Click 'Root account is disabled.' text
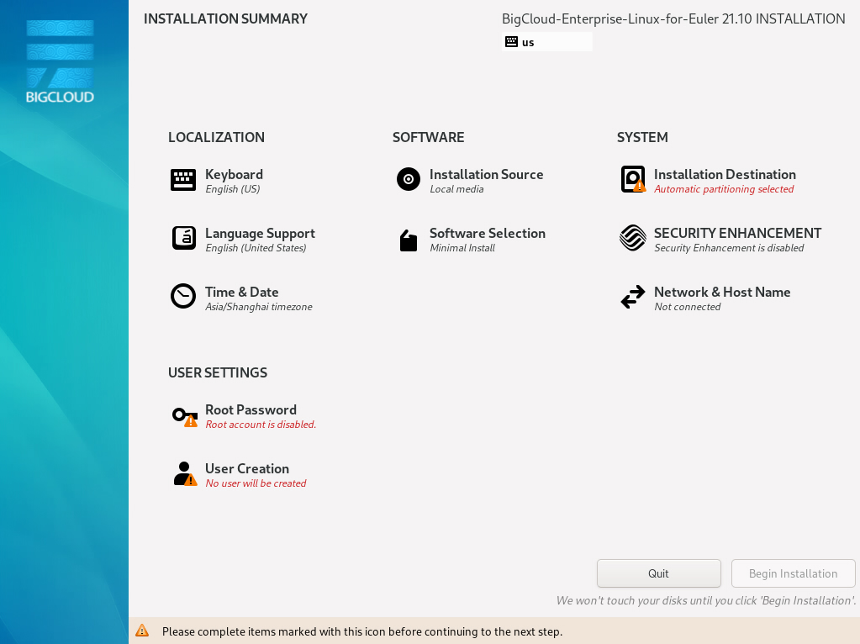Image resolution: width=860 pixels, height=644 pixels. (x=261, y=425)
